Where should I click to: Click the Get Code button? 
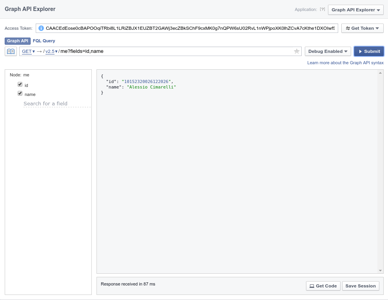(x=323, y=286)
